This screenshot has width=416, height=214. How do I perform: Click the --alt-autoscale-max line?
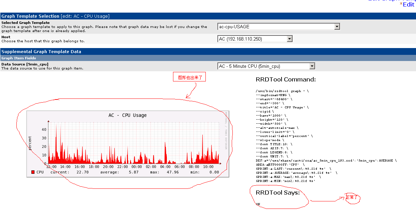277,128
